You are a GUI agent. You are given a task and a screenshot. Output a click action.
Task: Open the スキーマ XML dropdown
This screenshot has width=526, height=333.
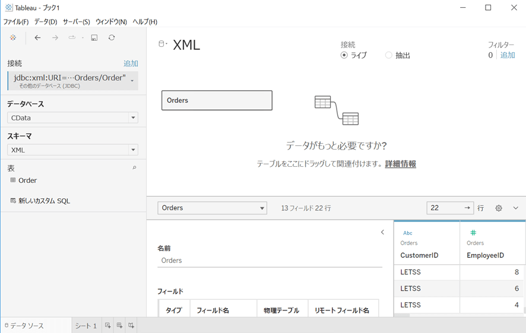coord(72,150)
